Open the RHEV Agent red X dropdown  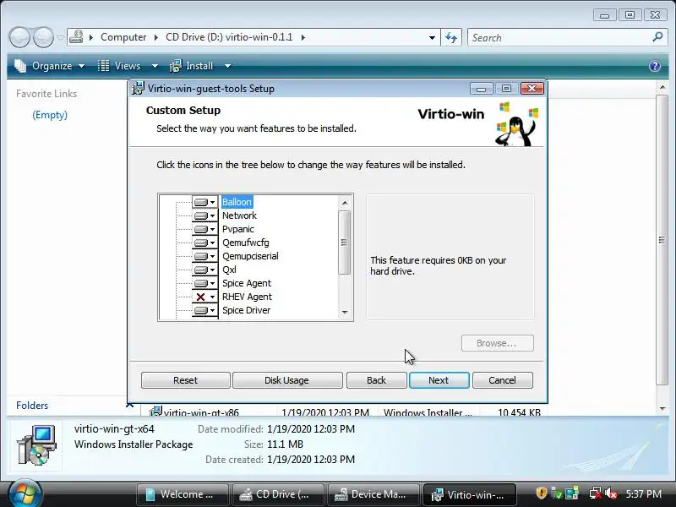click(204, 297)
